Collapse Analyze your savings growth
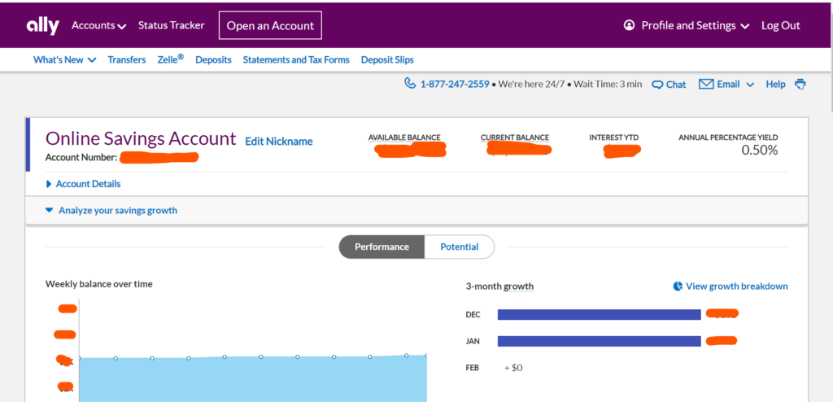The height and width of the screenshot is (402, 833). 111,211
